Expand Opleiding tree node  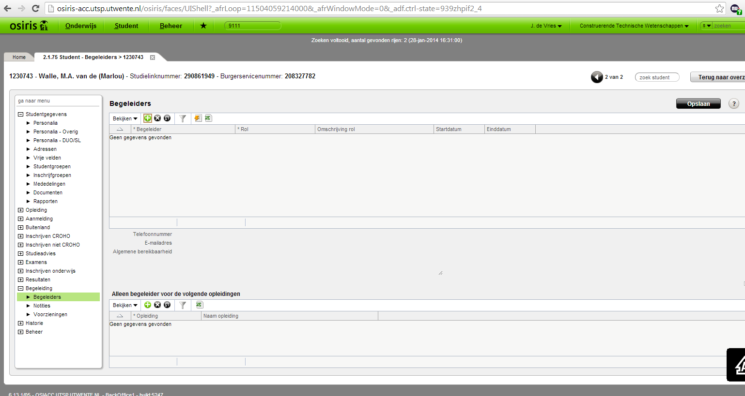[20, 210]
